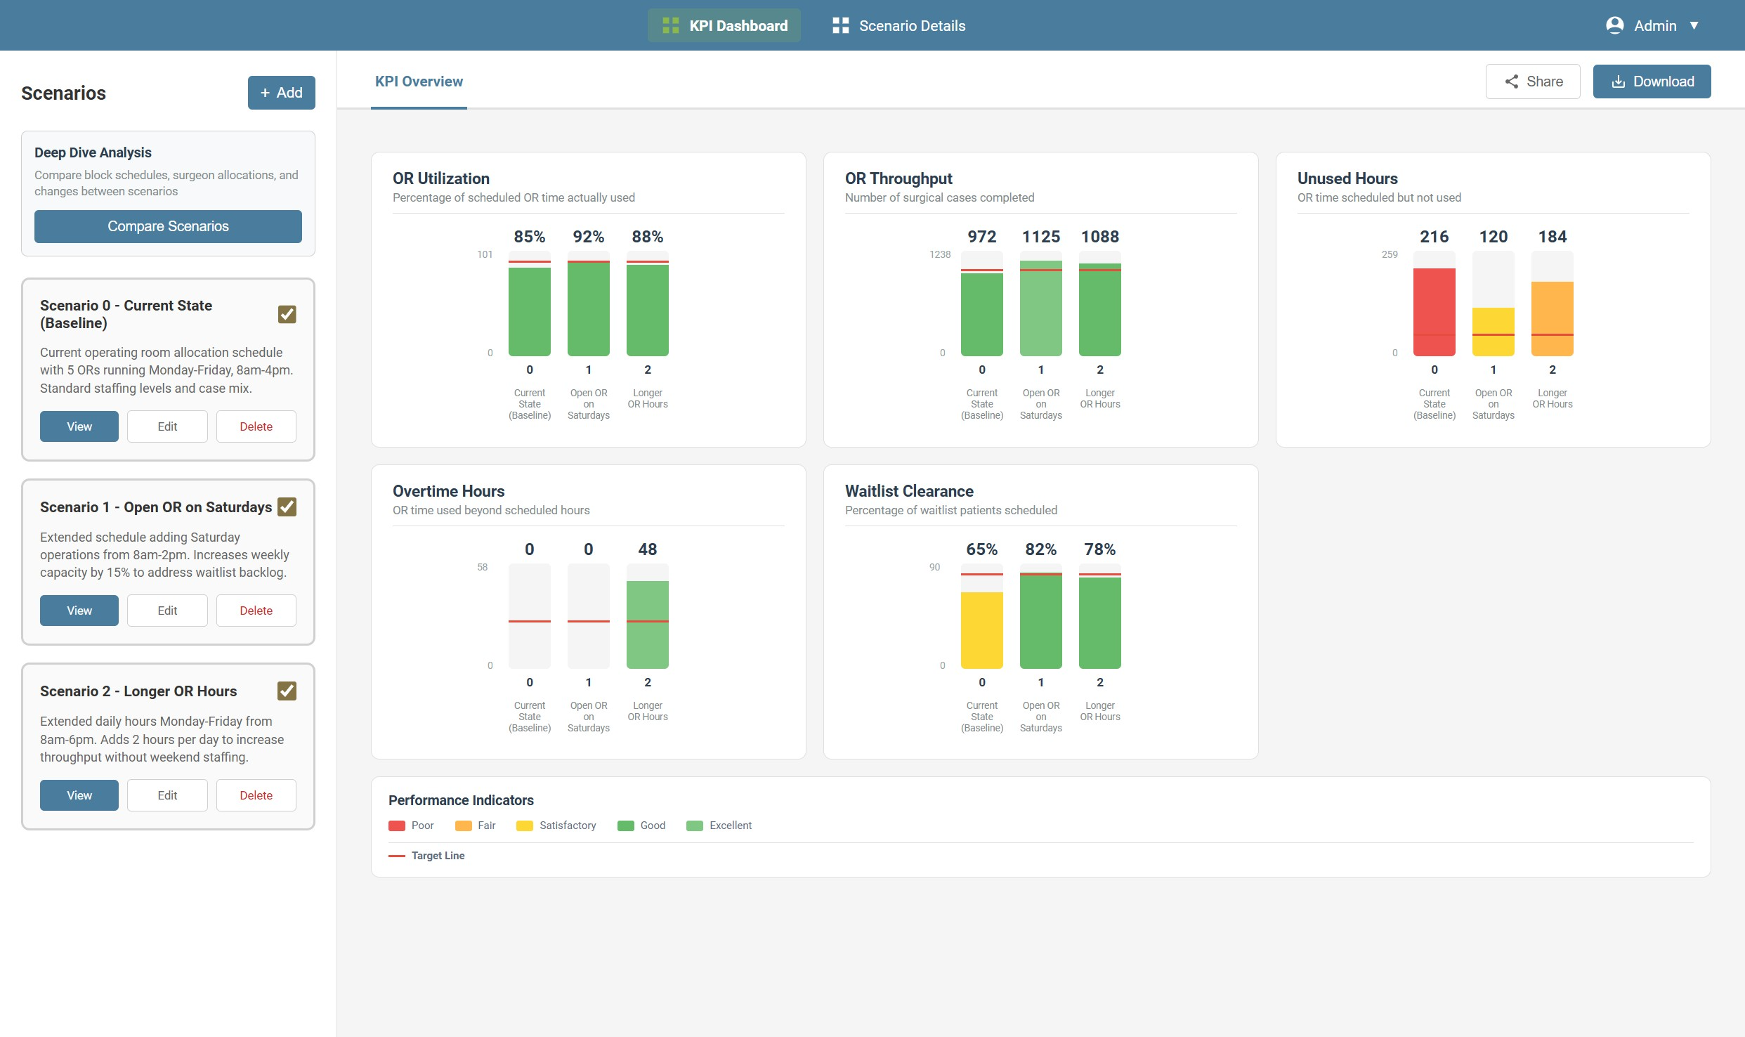Click the Admin avatar icon

click(x=1614, y=25)
